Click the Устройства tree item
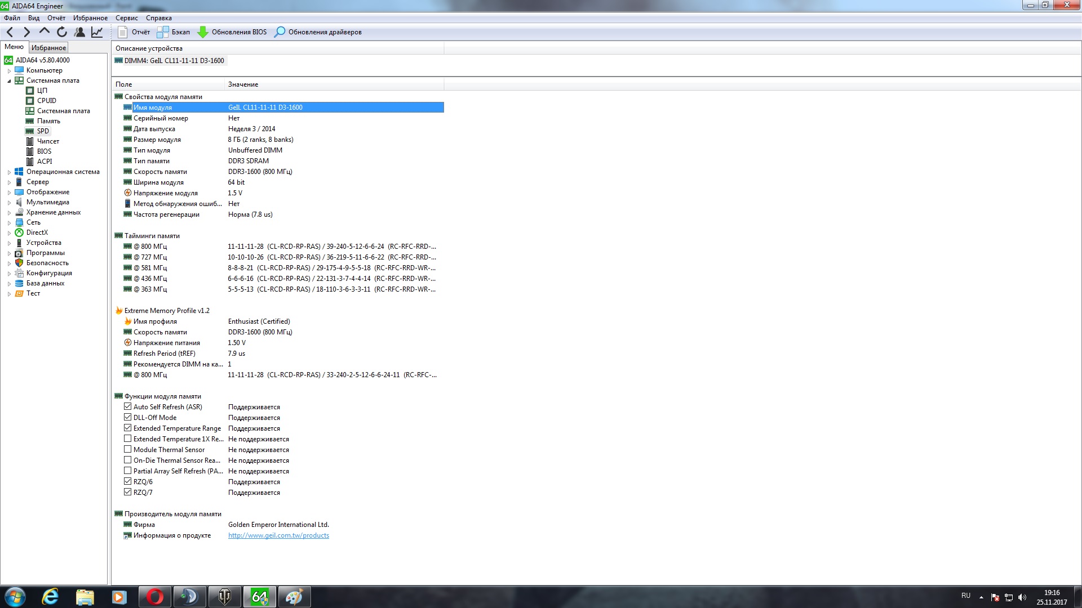 [x=44, y=243]
